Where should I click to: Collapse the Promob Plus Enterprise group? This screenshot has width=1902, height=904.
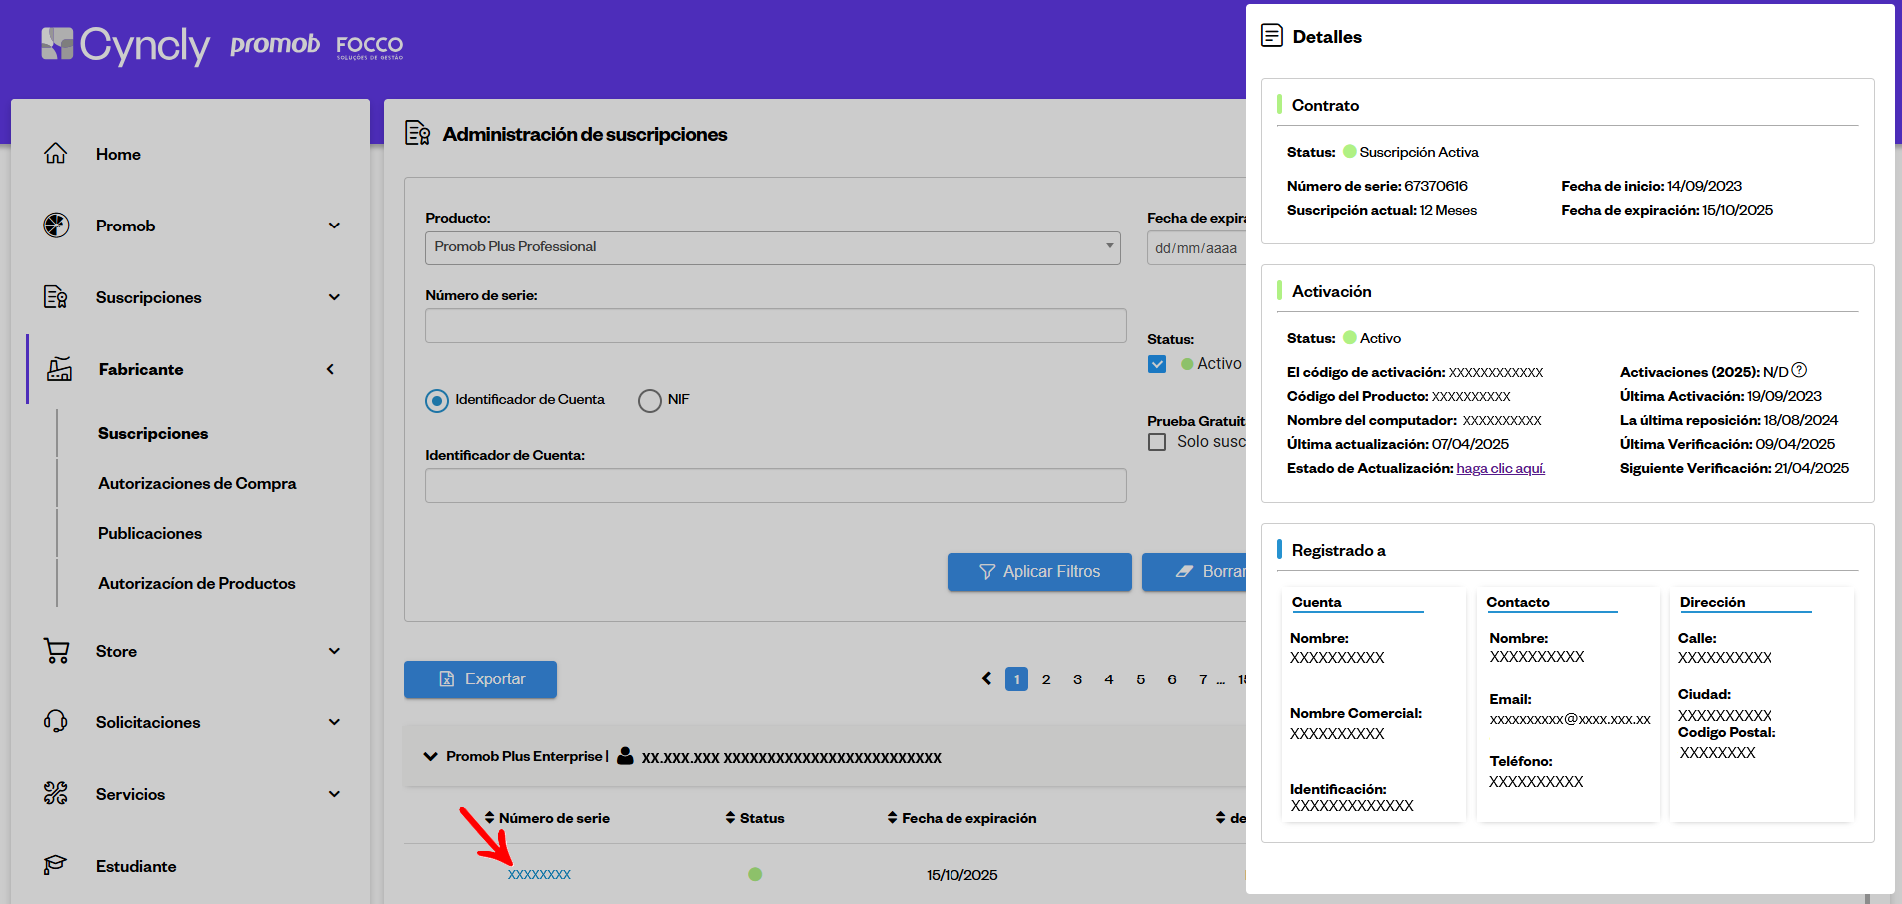[x=430, y=756]
